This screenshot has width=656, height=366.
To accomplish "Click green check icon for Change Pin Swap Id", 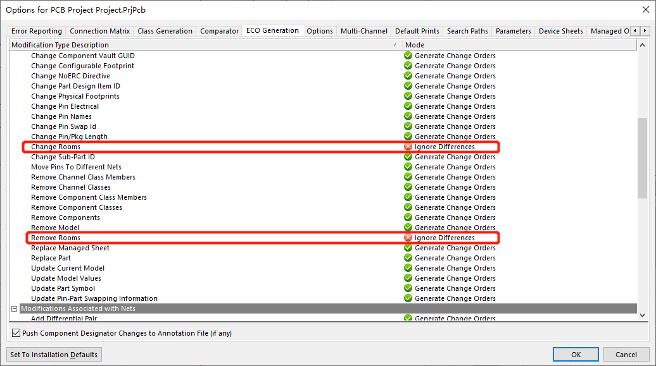I will coord(408,126).
